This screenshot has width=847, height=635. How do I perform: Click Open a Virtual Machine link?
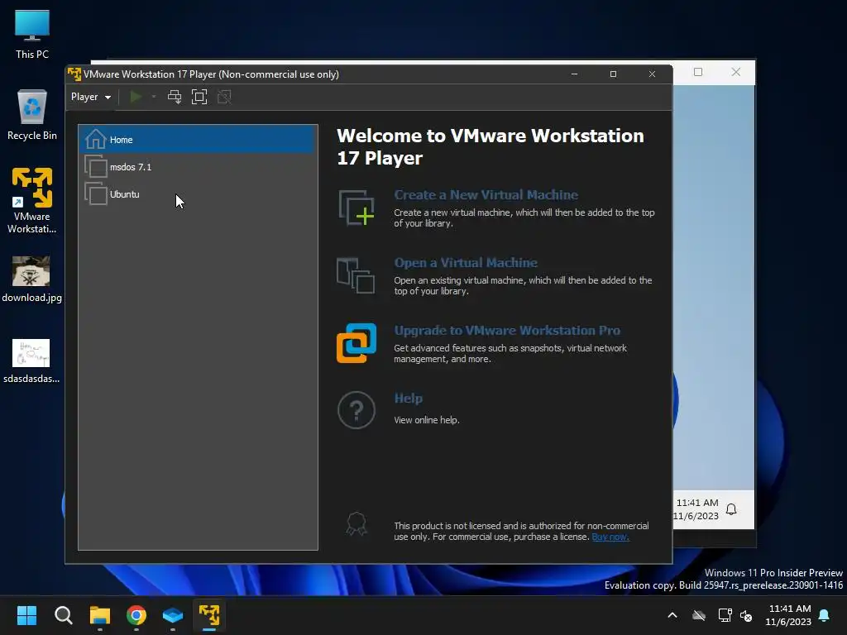(466, 263)
